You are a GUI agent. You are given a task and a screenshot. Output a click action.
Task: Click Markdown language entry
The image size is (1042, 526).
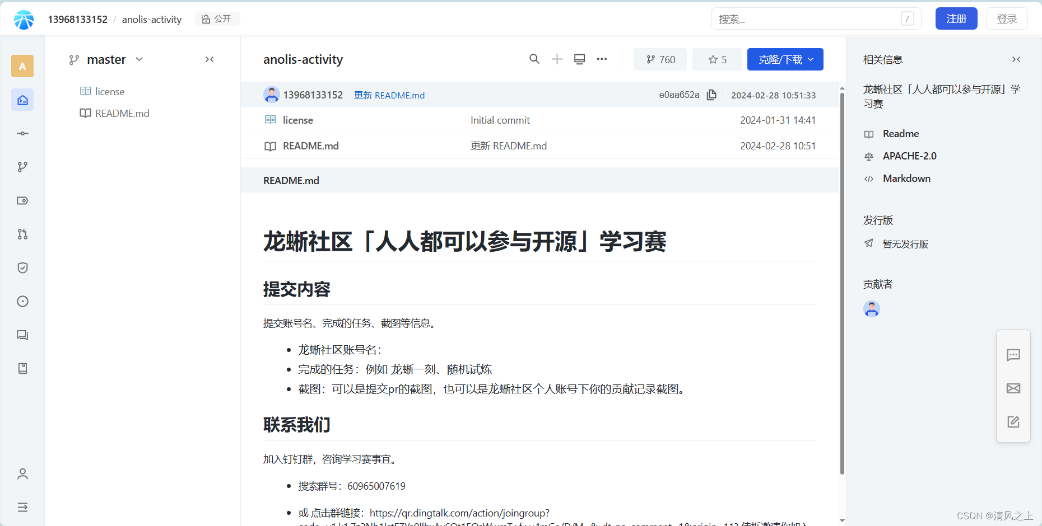906,178
